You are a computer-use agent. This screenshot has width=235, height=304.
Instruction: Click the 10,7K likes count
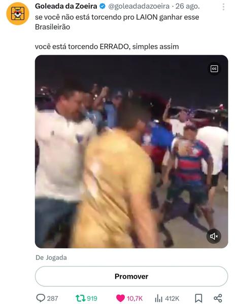coord(135,298)
